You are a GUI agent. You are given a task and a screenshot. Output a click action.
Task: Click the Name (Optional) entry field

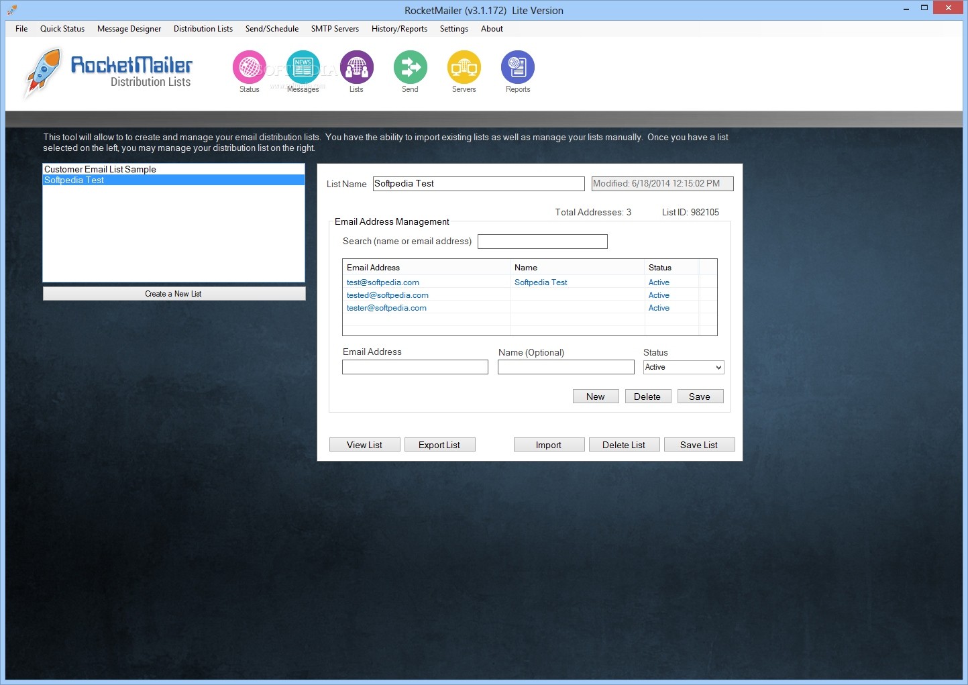pyautogui.click(x=566, y=367)
